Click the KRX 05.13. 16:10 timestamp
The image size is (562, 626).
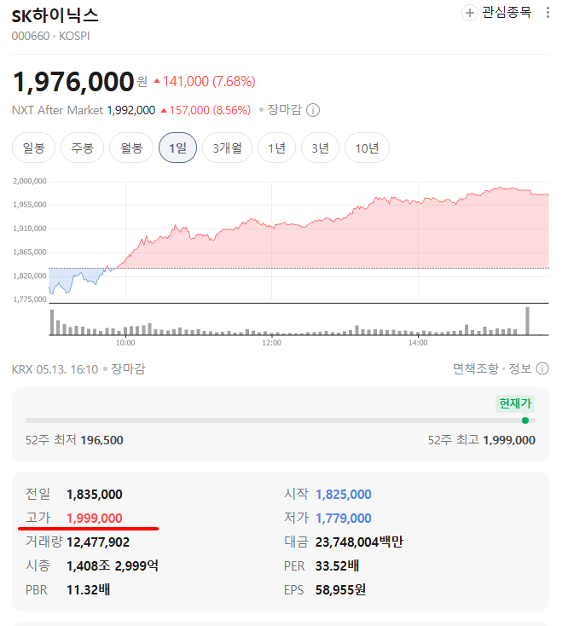click(55, 369)
